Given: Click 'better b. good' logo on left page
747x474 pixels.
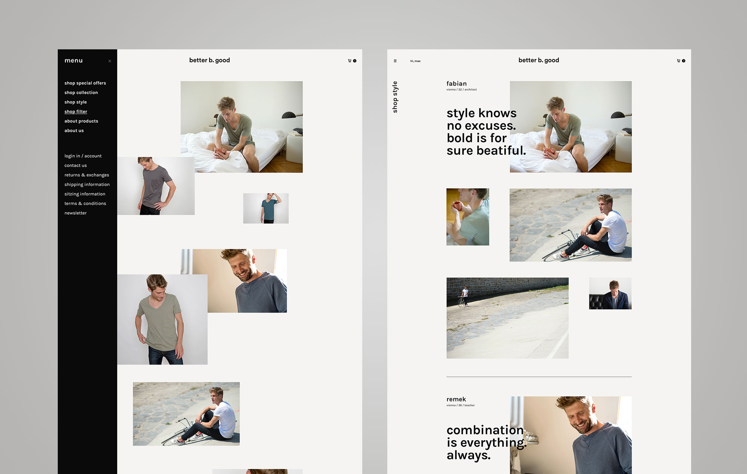Looking at the screenshot, I should (x=210, y=60).
